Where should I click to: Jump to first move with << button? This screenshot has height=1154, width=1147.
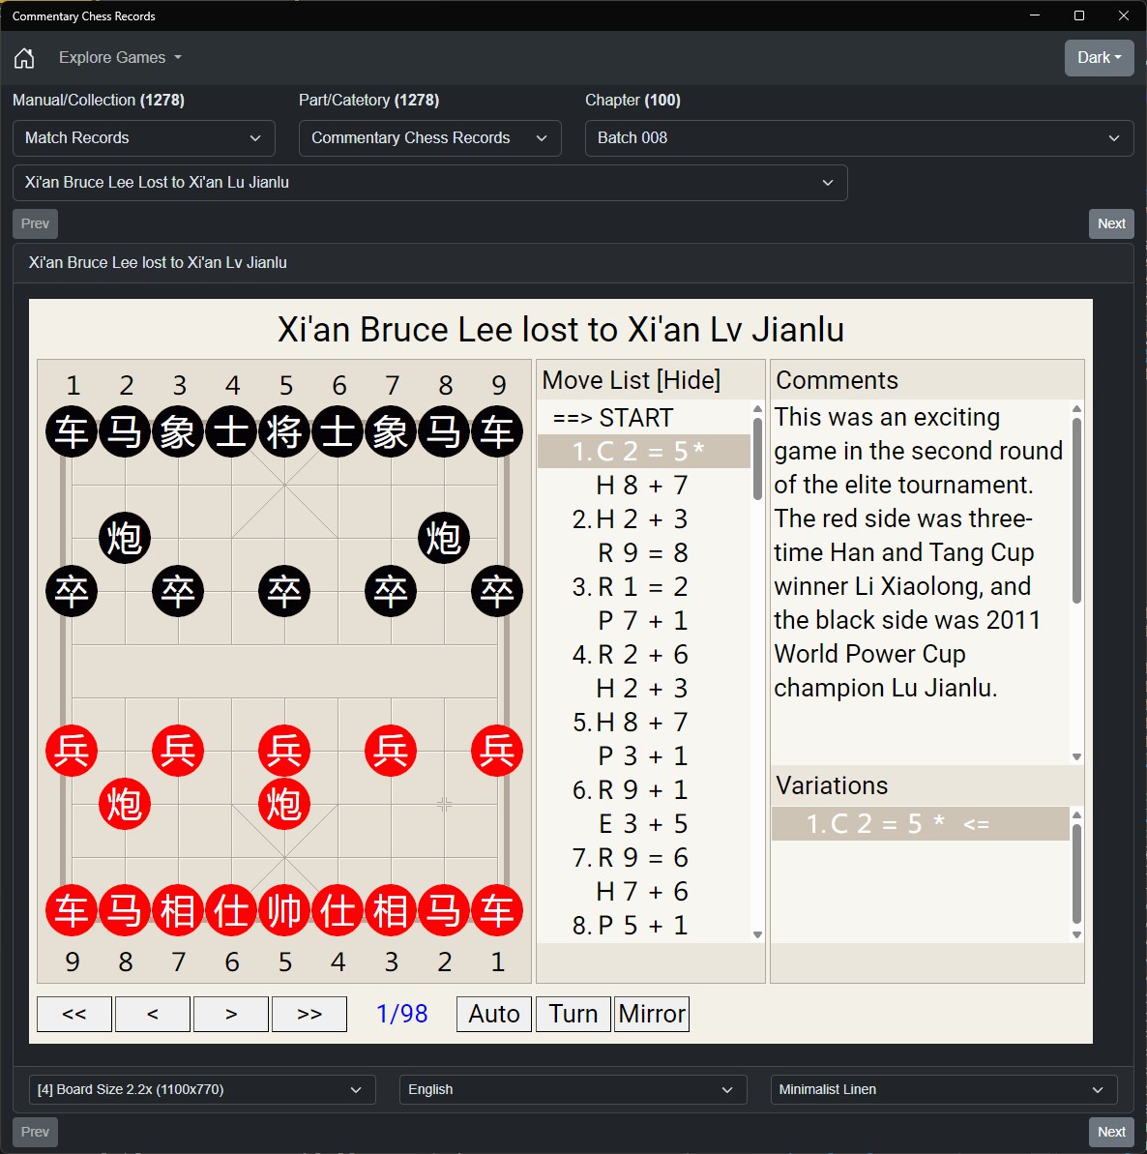(x=74, y=1014)
